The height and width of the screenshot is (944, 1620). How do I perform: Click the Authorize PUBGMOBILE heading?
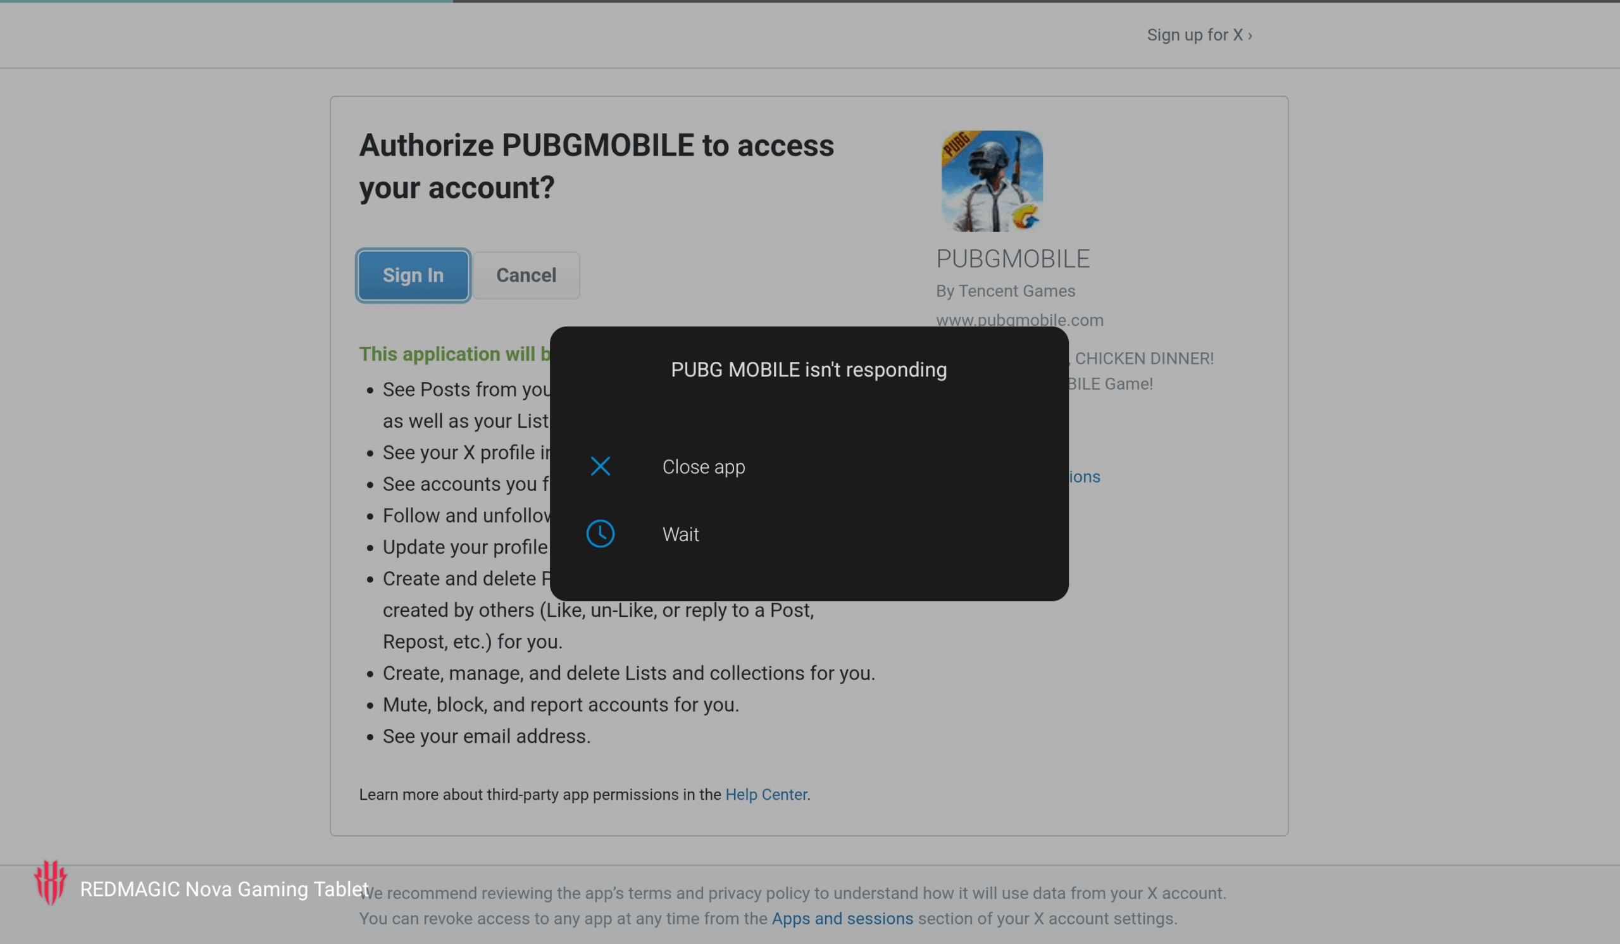[x=597, y=166]
